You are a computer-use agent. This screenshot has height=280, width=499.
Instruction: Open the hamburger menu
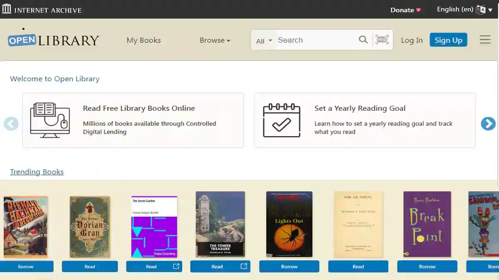coord(485,39)
